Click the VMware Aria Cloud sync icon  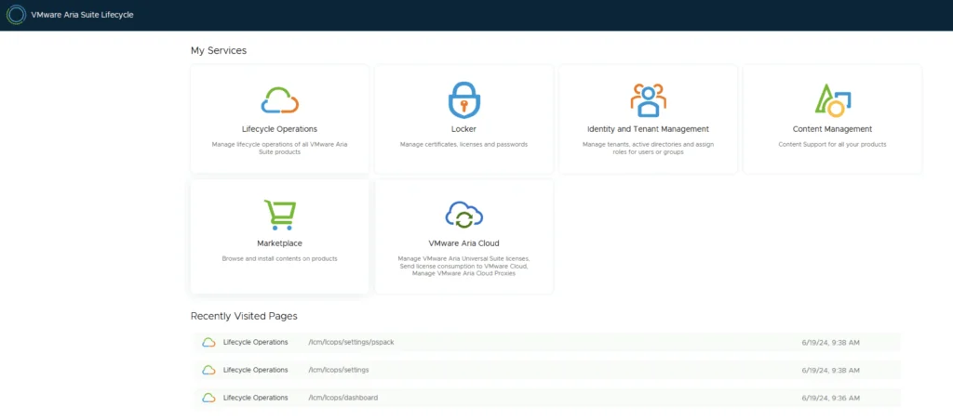point(463,215)
